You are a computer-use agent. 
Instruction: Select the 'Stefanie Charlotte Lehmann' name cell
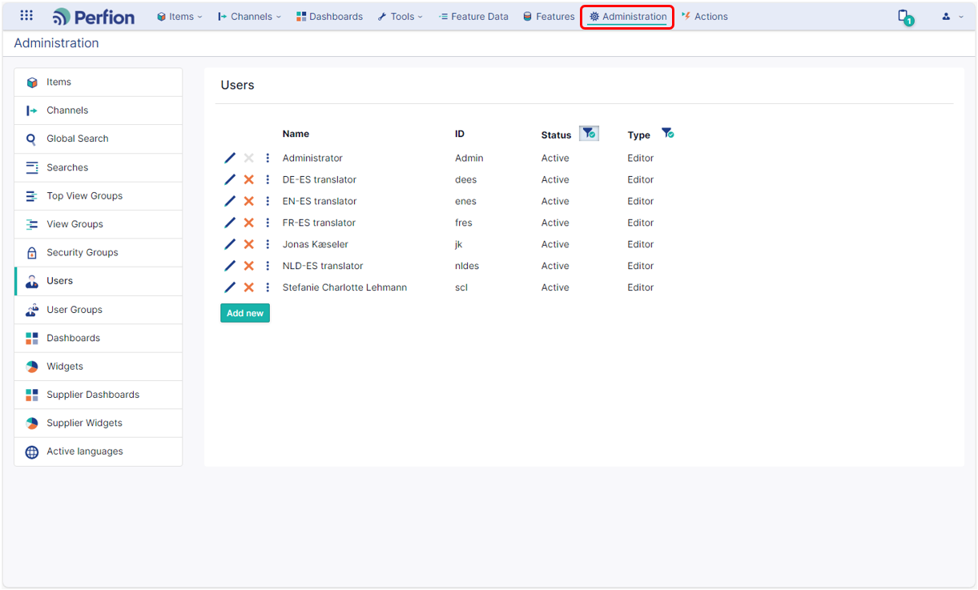pyautogui.click(x=344, y=288)
